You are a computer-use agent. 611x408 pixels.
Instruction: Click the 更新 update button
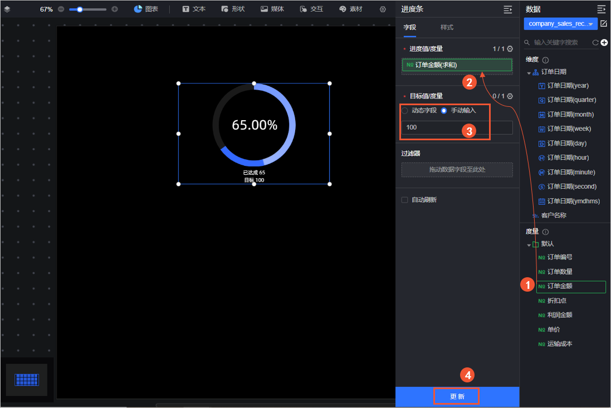[457, 396]
